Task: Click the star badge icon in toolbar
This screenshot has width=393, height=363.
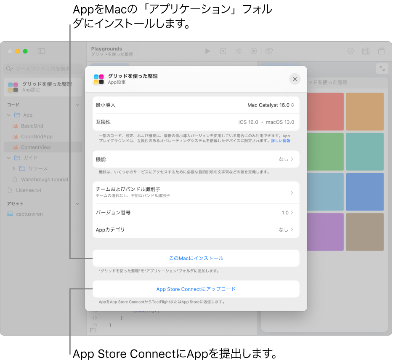Action: [x=254, y=51]
